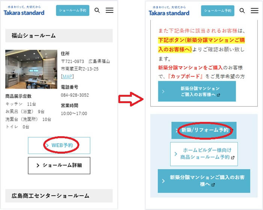Open ホームビルダー様向け商品ショールーム予約
The image size is (263, 210).
(x=204, y=154)
